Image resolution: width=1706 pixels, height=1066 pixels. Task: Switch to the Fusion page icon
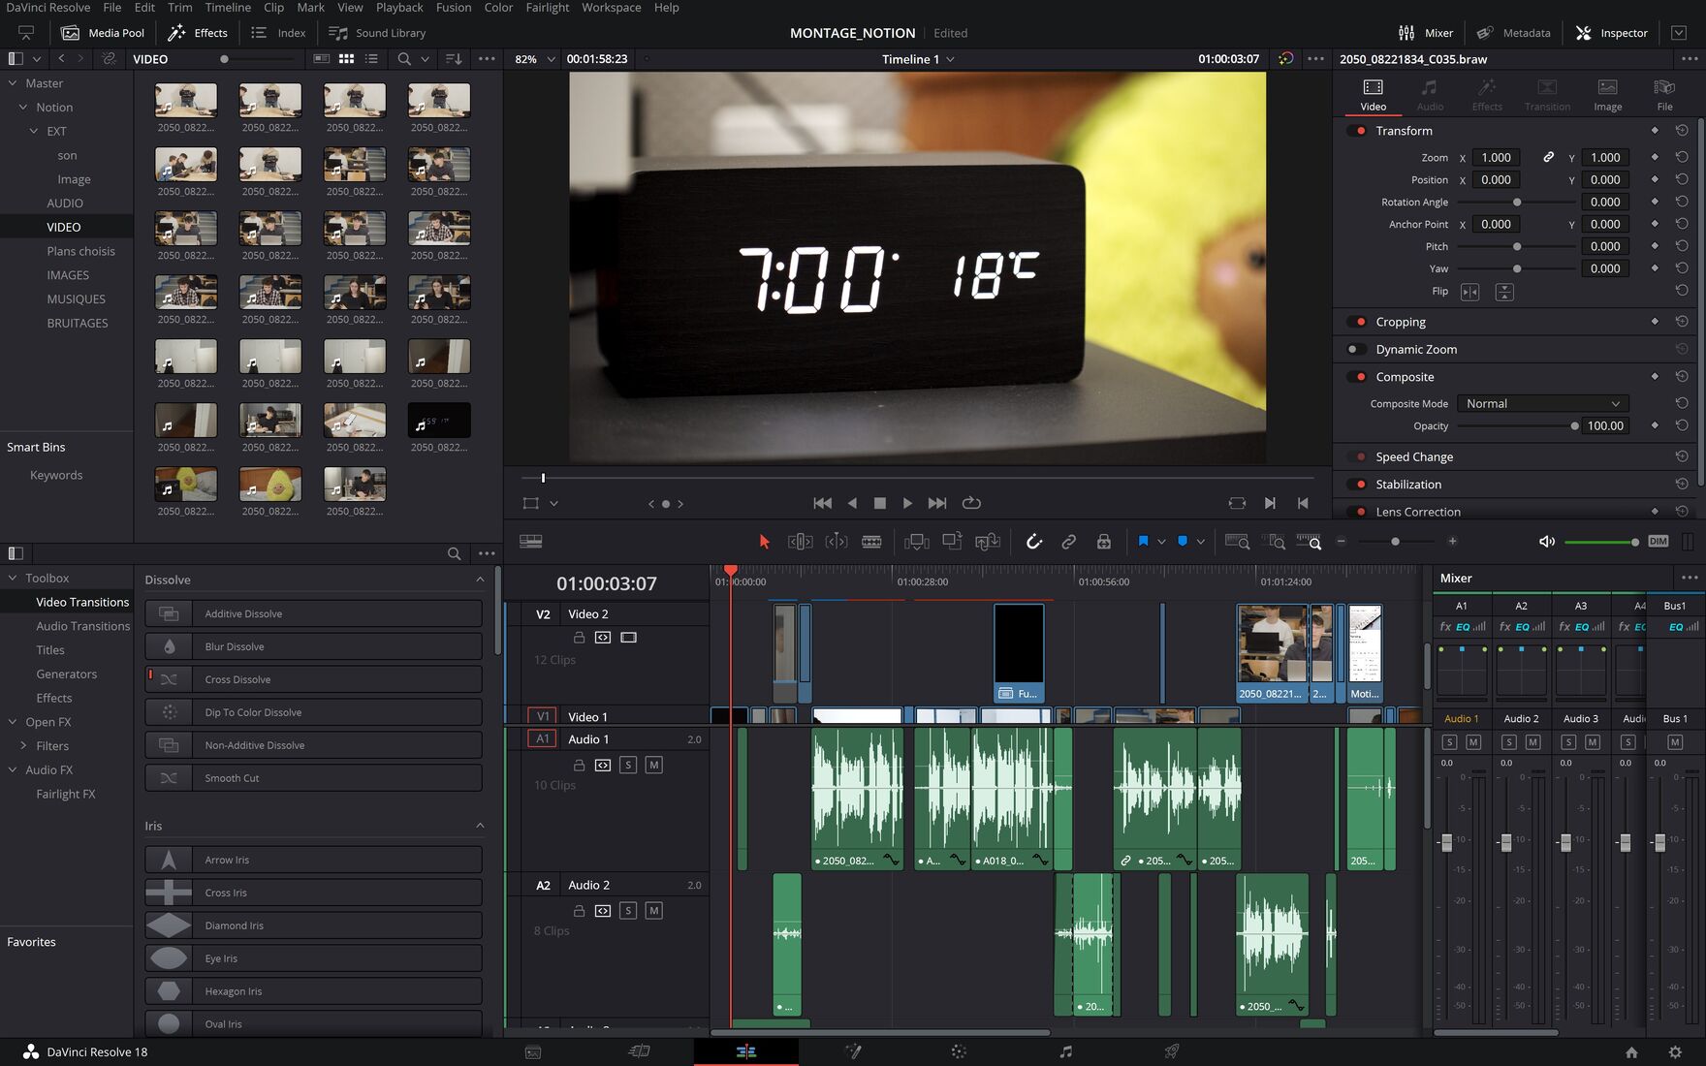pos(853,1051)
